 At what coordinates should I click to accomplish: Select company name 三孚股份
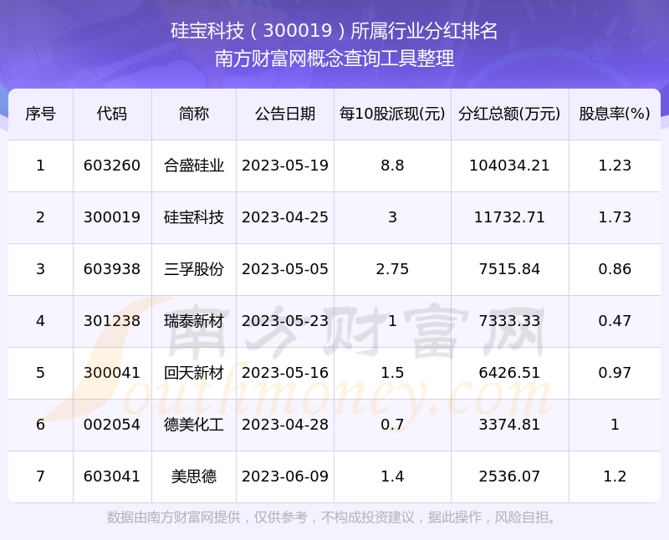coord(194,269)
